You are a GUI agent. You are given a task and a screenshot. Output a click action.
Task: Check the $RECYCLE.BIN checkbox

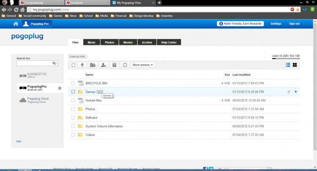pyautogui.click(x=73, y=83)
